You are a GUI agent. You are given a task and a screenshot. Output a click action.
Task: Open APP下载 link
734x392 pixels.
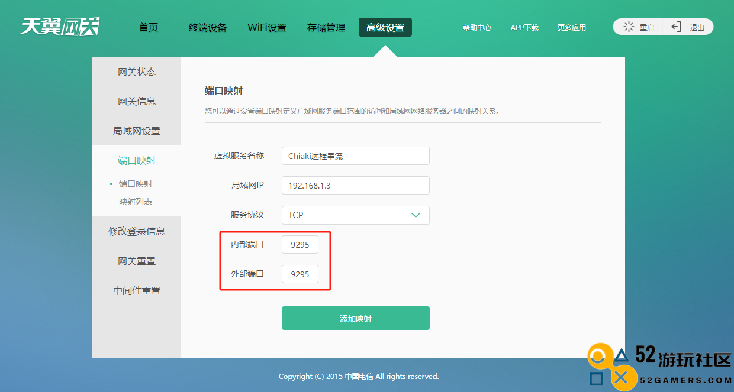click(x=524, y=28)
